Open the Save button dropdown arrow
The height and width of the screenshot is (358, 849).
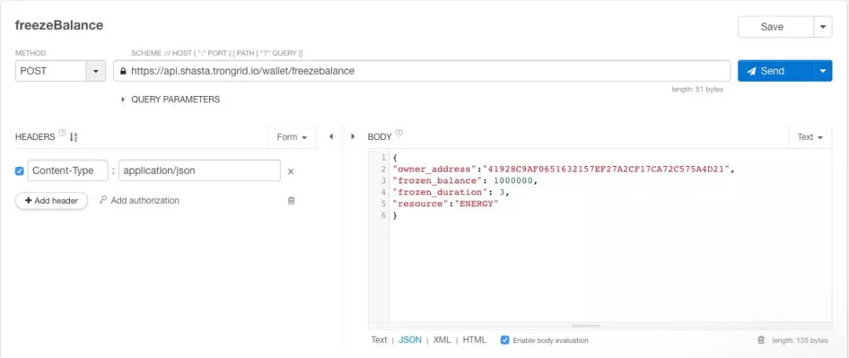point(823,27)
